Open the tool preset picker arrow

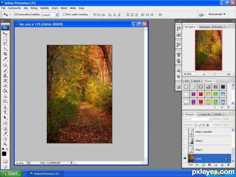pos(10,15)
